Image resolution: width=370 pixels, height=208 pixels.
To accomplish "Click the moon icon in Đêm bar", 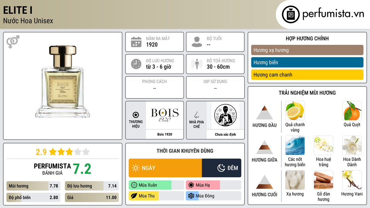I will pos(221,168).
